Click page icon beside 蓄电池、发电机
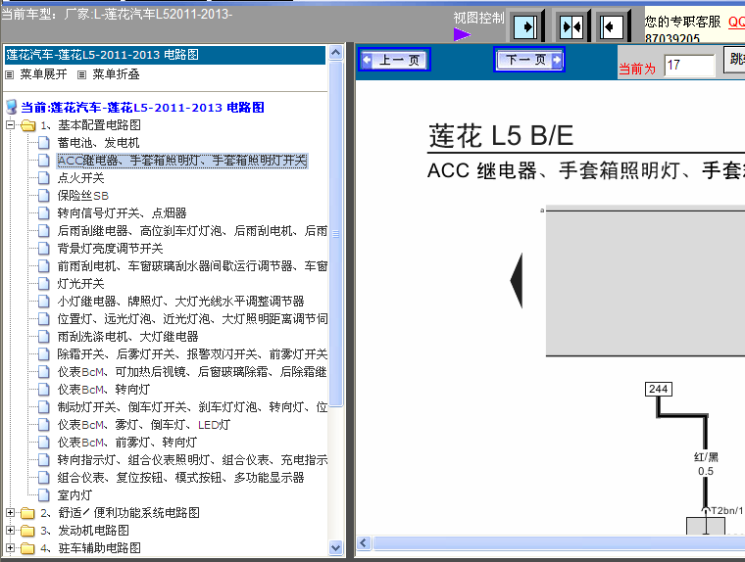 coord(44,143)
